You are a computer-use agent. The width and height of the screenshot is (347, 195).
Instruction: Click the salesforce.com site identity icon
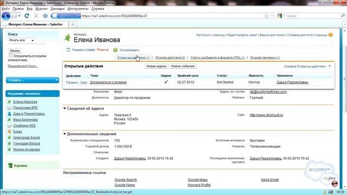[x=66, y=16]
